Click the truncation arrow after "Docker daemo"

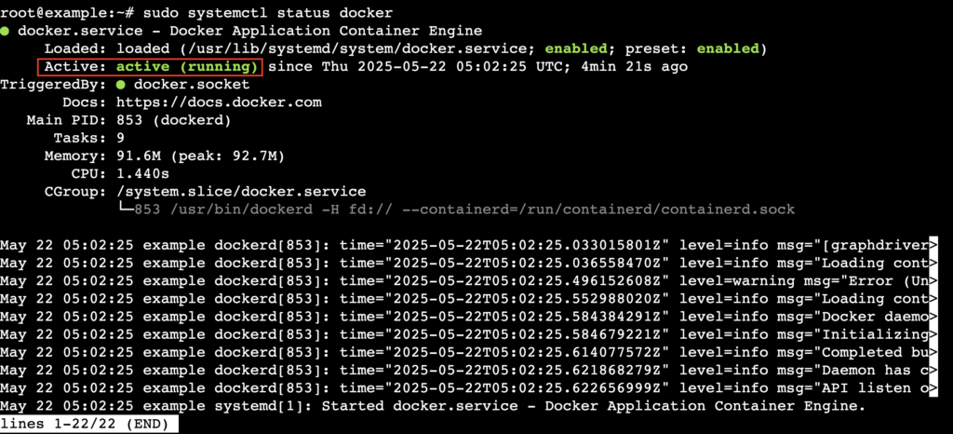point(933,317)
